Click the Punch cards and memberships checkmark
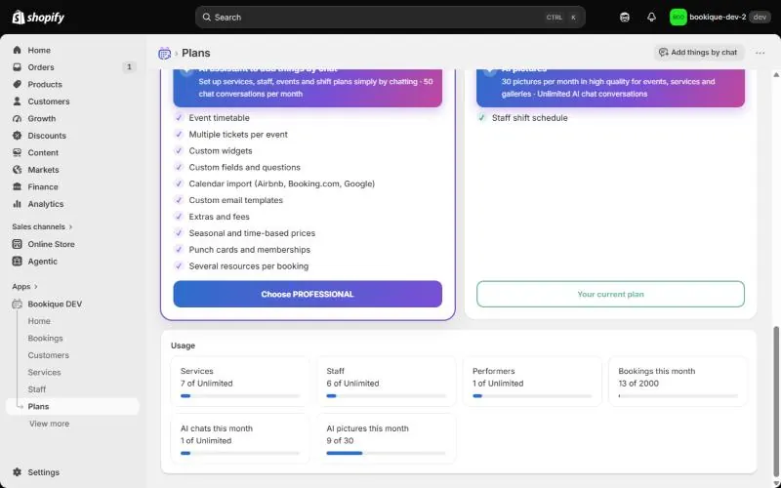The image size is (781, 488). [179, 250]
